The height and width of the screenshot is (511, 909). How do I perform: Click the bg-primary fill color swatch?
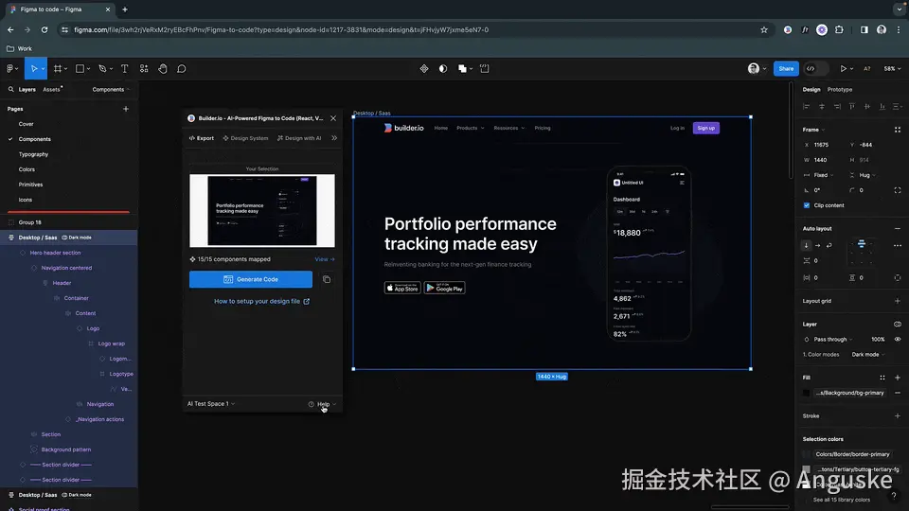pyautogui.click(x=806, y=393)
